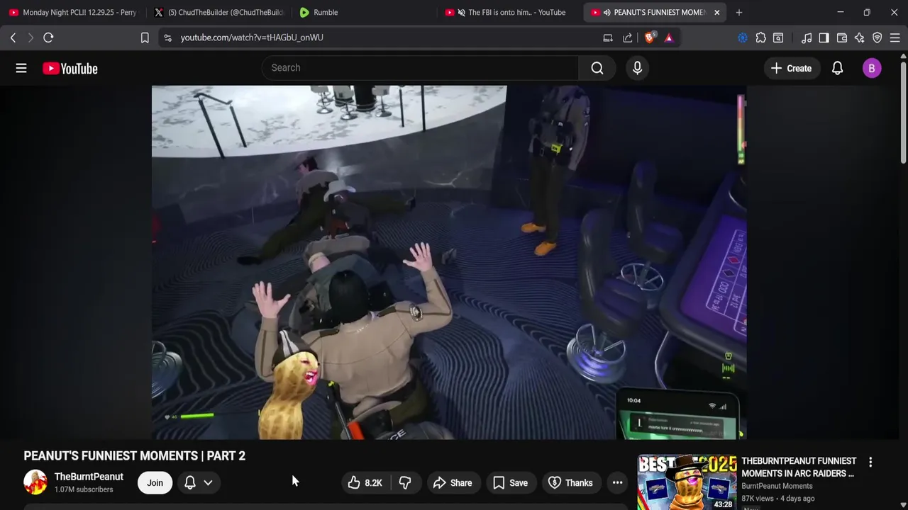The width and height of the screenshot is (908, 510).
Task: Open subscription notification preferences dropdown
Action: 199,482
